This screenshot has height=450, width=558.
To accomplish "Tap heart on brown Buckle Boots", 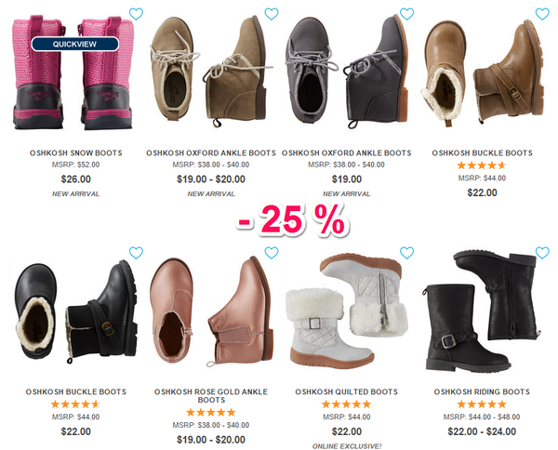I will (542, 14).
